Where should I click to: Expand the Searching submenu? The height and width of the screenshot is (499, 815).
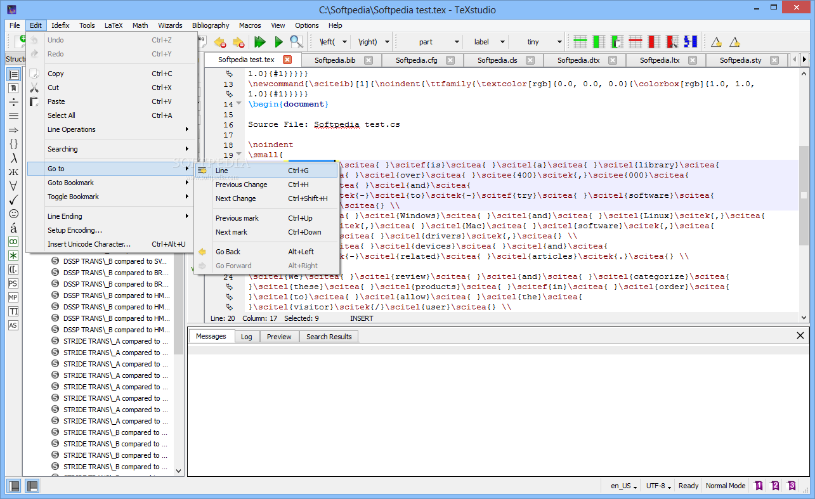pyautogui.click(x=110, y=149)
